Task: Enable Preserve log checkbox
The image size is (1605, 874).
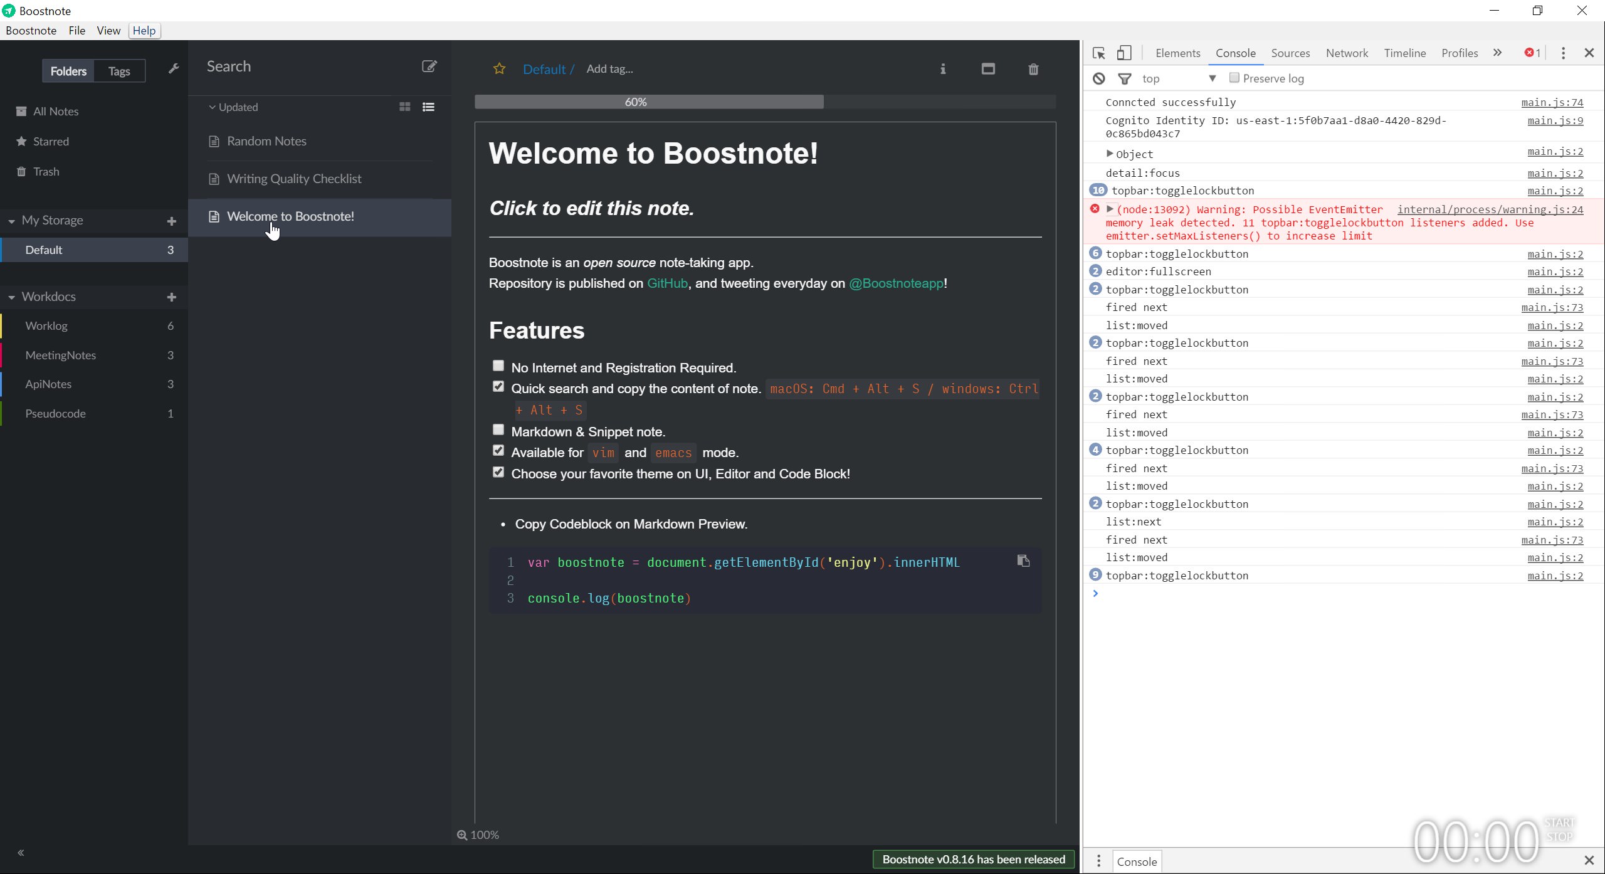Action: click(x=1234, y=78)
